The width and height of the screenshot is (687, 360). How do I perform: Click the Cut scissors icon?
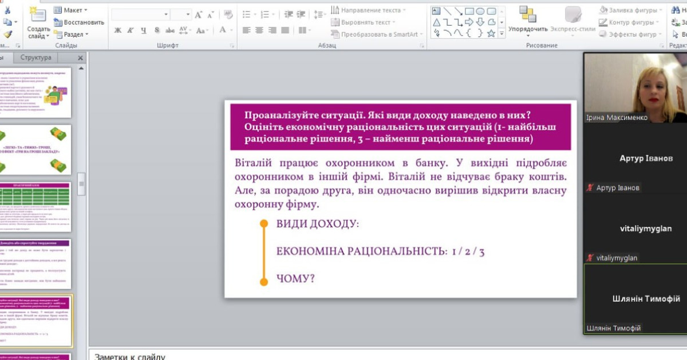pyautogui.click(x=7, y=10)
